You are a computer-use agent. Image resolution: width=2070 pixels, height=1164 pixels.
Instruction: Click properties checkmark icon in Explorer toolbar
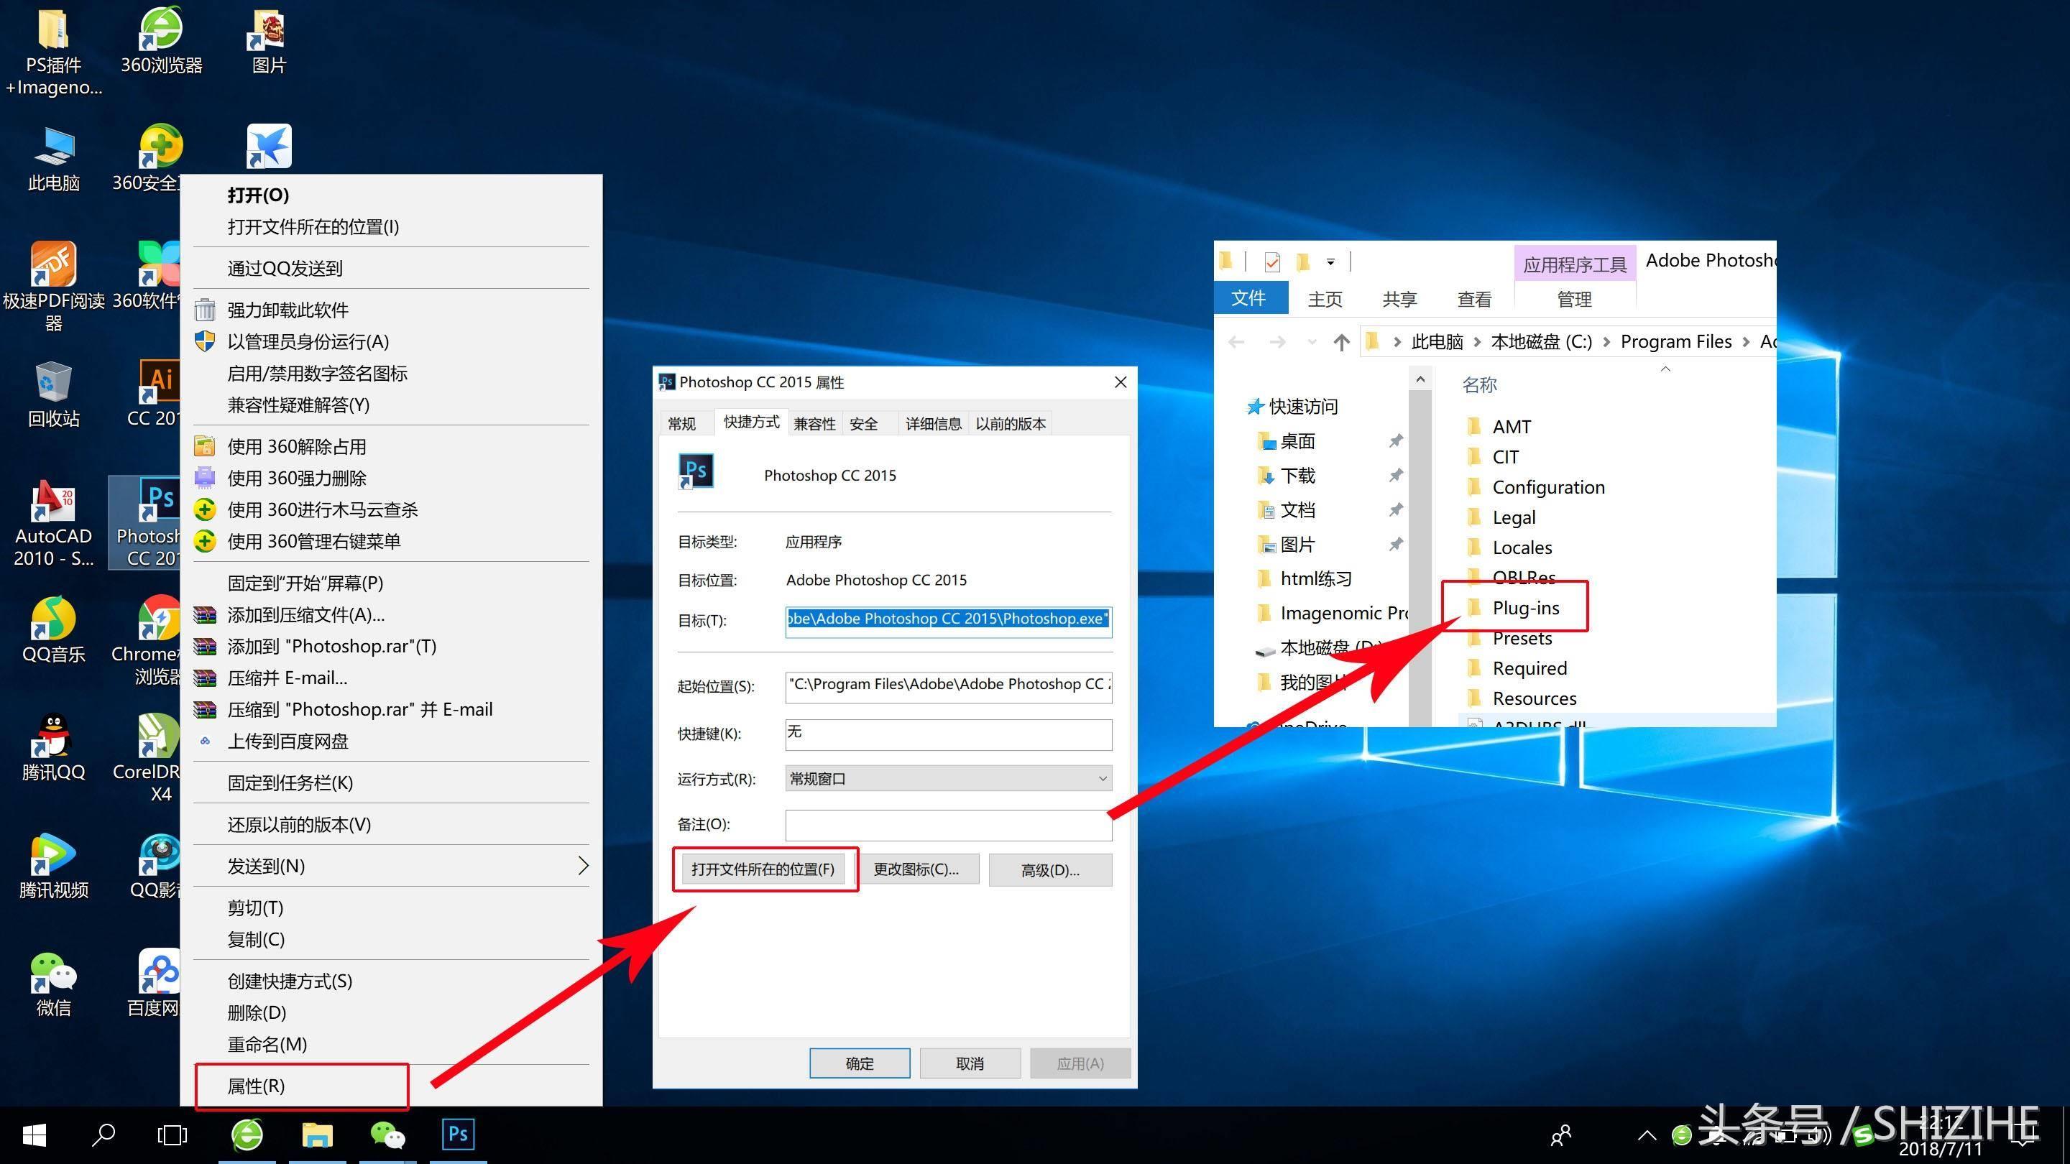tap(1272, 262)
